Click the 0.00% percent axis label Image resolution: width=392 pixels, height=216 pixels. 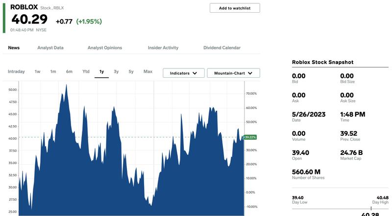[250, 193]
